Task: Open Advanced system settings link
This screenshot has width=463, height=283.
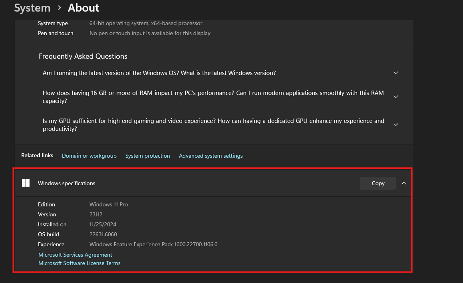Action: (x=211, y=156)
